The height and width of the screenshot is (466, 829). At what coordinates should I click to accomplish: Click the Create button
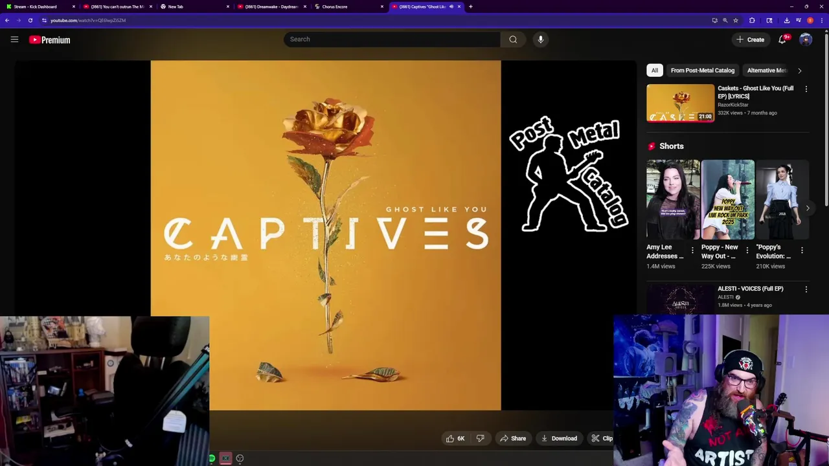(x=751, y=39)
